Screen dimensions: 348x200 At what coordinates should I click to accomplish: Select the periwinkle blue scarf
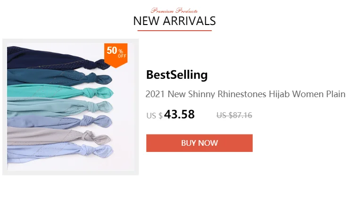(59, 122)
